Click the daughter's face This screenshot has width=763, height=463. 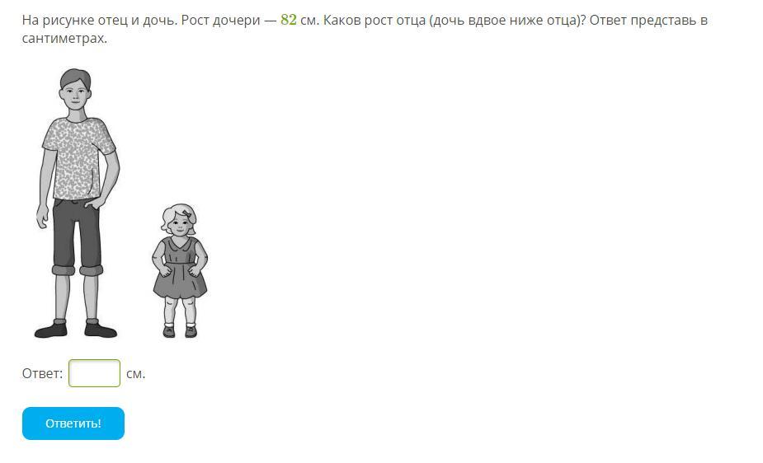pos(180,224)
